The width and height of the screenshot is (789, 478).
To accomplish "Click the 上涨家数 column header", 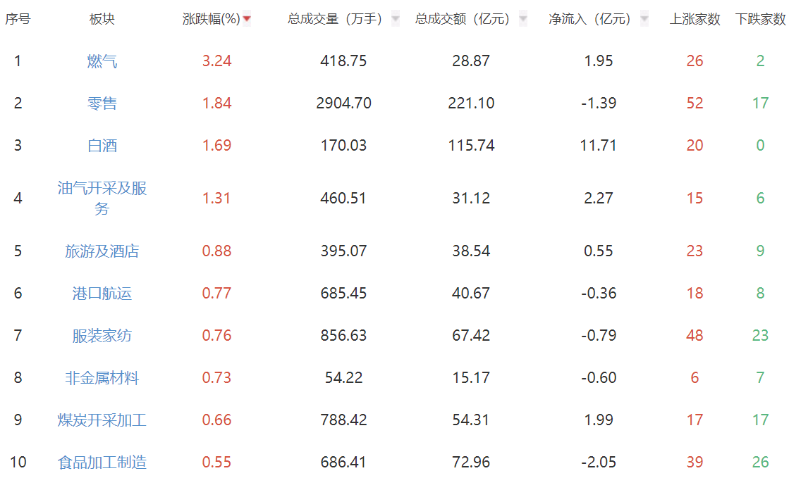I will coord(695,20).
